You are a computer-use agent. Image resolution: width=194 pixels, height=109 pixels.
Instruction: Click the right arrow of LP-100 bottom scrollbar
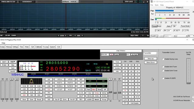tap(187, 36)
